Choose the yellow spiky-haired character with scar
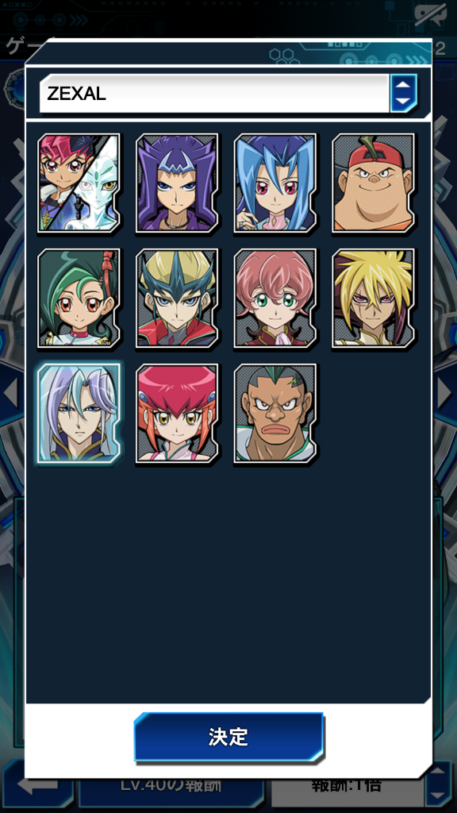Viewport: 457px width, 813px height. pyautogui.click(x=373, y=298)
